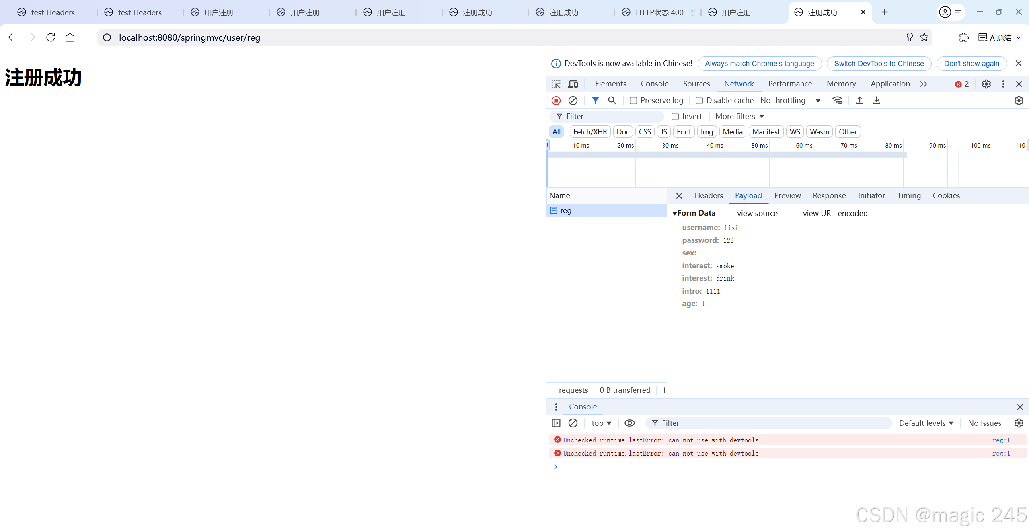Click the import HAR upload icon
1029x532 pixels.
click(x=860, y=101)
